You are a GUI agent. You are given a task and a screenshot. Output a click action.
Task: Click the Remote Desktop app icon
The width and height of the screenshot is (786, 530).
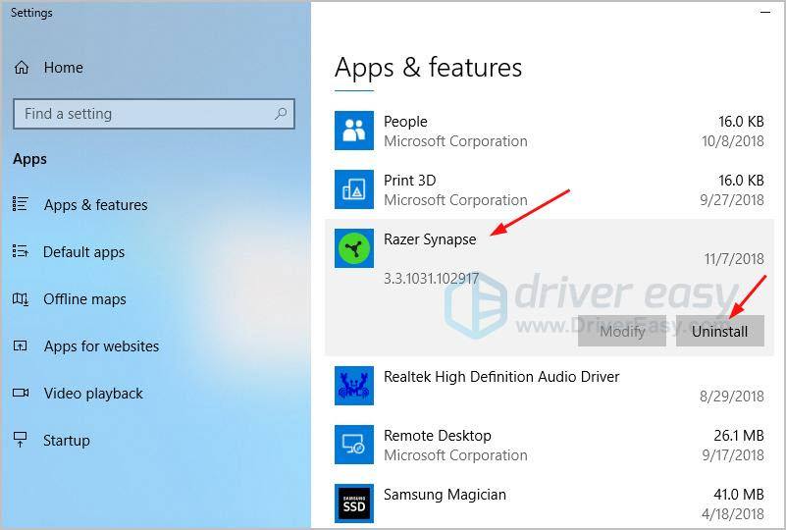(x=354, y=445)
